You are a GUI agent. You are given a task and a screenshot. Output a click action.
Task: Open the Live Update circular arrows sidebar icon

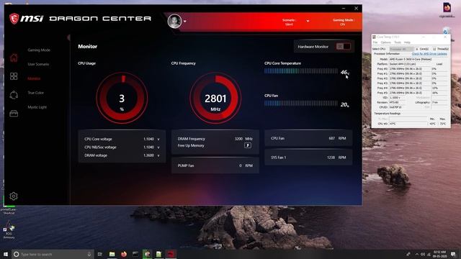click(x=14, y=95)
